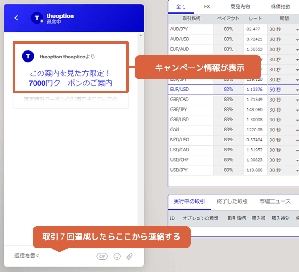The height and width of the screenshot is (272, 299).
Task: Click the chat scrollbar up arrow
Action: [x=140, y=35]
